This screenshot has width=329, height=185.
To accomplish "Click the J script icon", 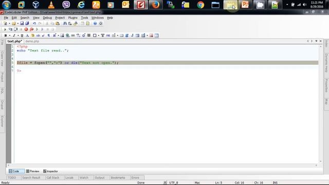I will coord(132,35).
